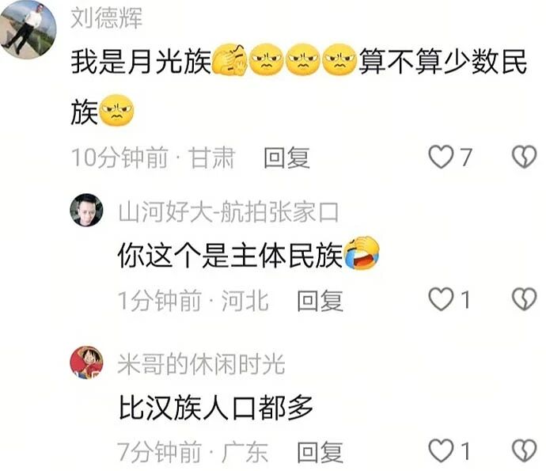This screenshot has height=471, width=546.
Task: Like the reply from 米哥的休闲时光
Action: [442, 450]
